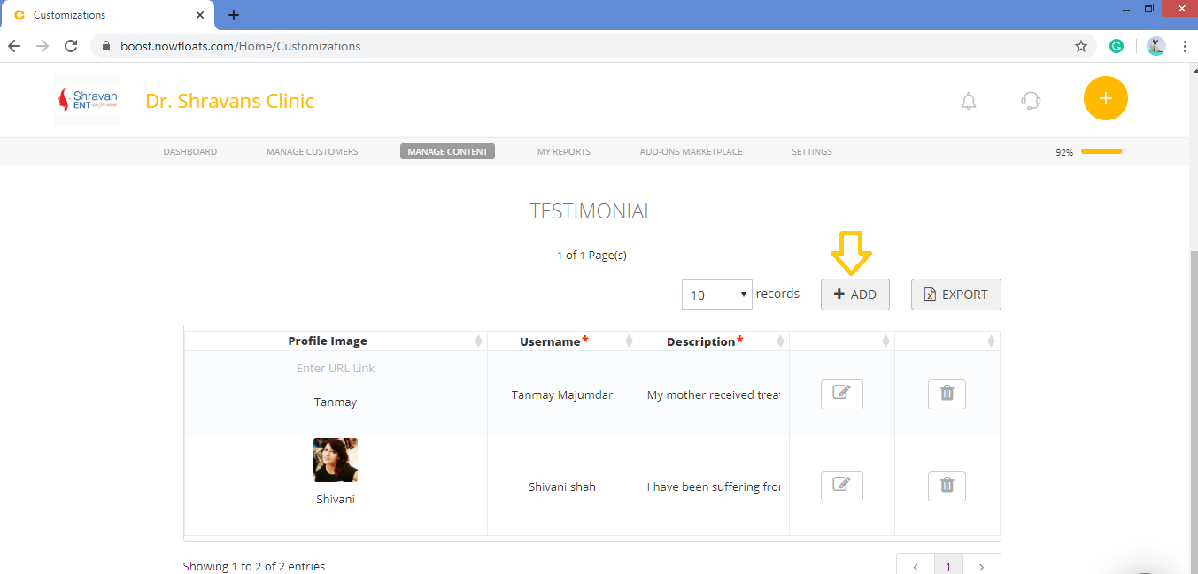Go to ADD-ONS MARKETPLACE

click(x=692, y=151)
